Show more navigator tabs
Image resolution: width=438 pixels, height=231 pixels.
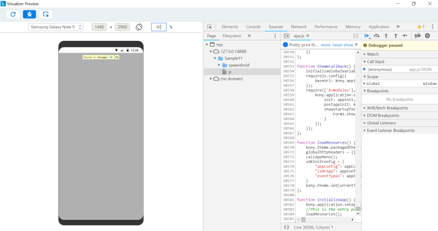tap(249, 36)
